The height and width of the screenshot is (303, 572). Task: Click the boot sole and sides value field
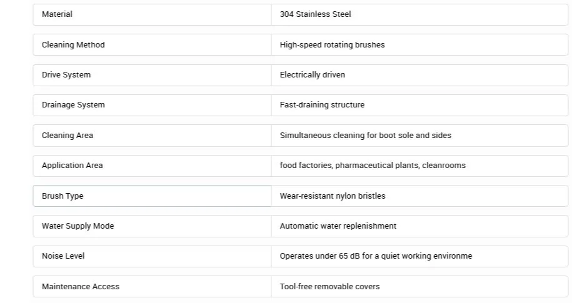click(419, 136)
